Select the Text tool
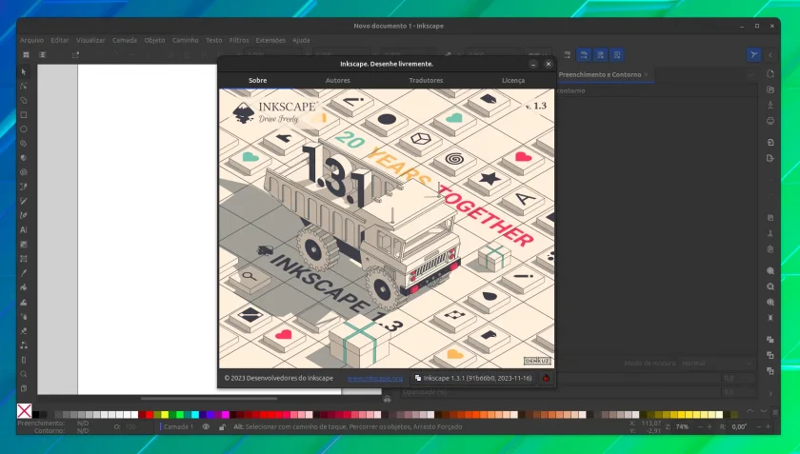 pyautogui.click(x=24, y=230)
